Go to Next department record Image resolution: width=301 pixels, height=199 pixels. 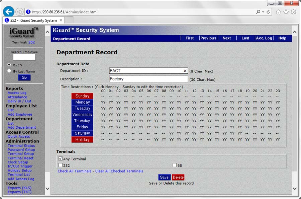click(227, 38)
